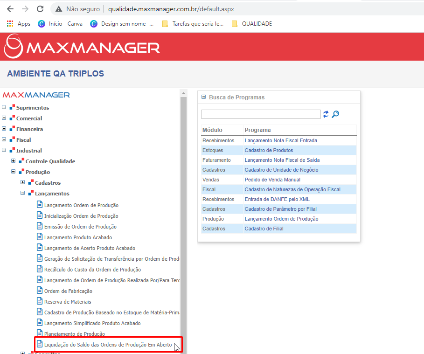Click the 'Programa' column header
The width and height of the screenshot is (424, 354).
click(257, 130)
